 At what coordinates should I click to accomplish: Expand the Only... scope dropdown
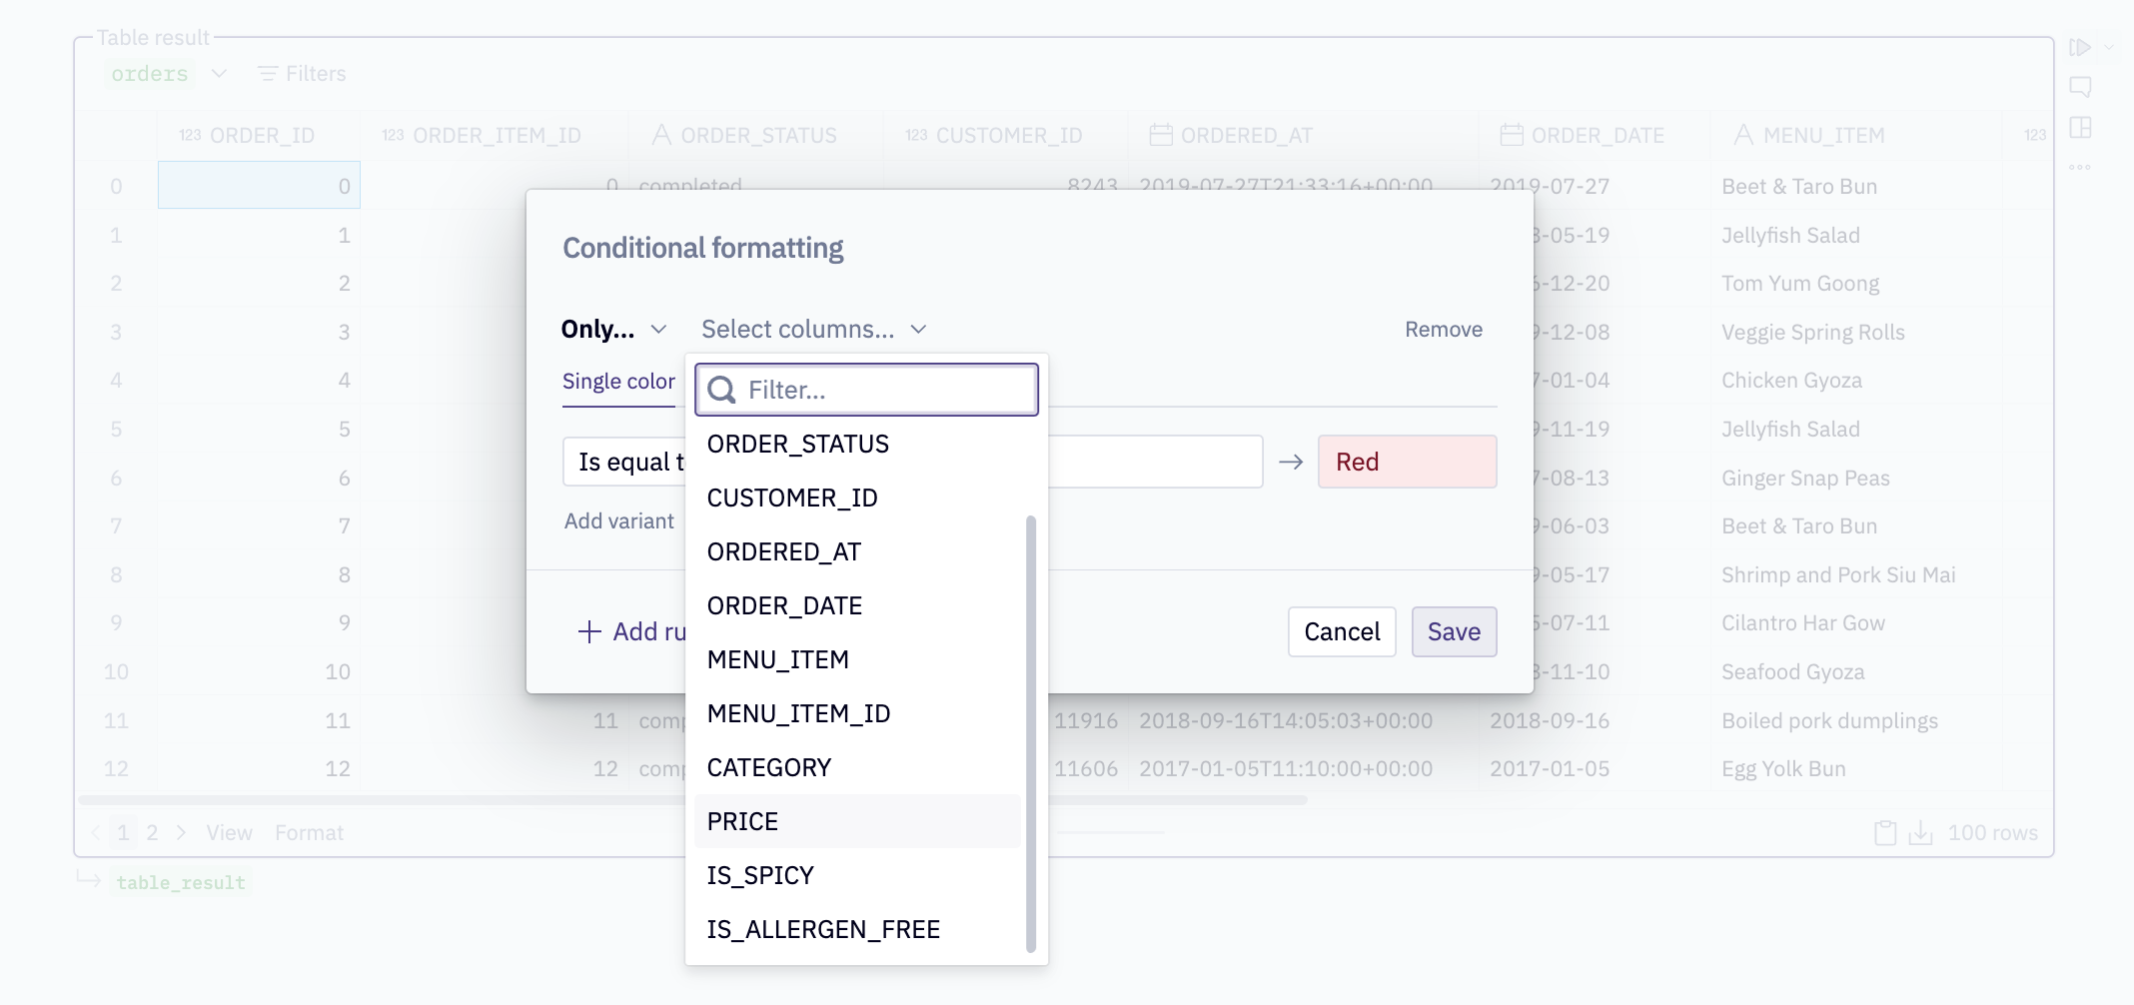pyautogui.click(x=613, y=330)
